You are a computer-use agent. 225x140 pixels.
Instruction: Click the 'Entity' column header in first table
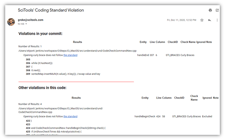pyautogui.click(x=143, y=42)
